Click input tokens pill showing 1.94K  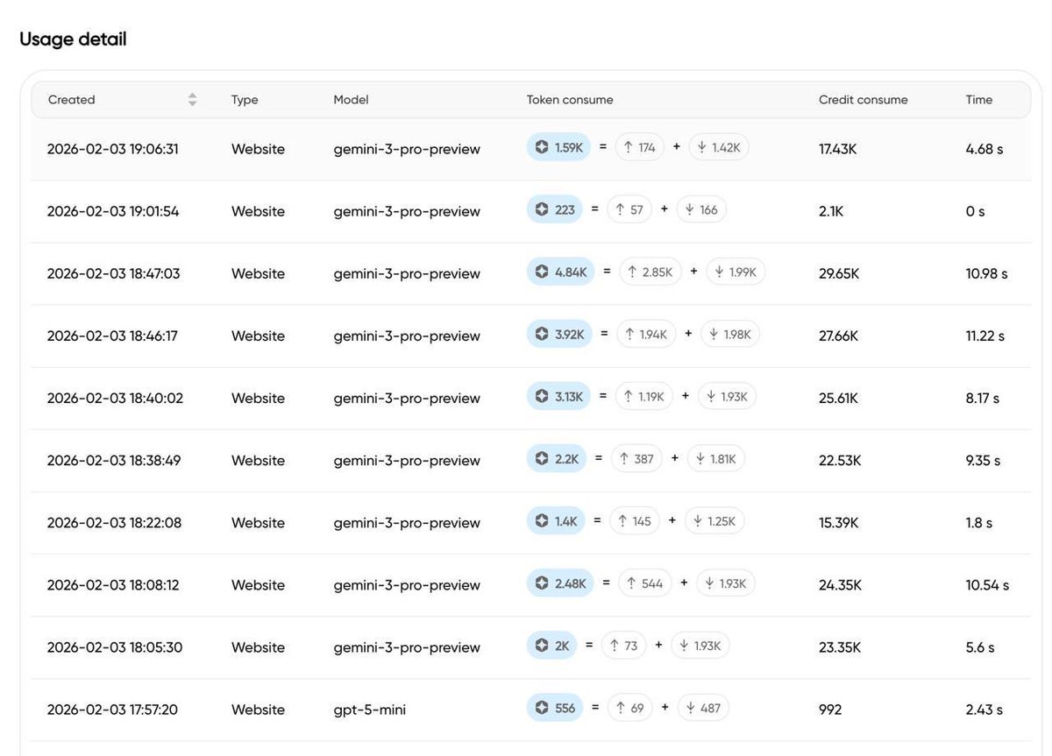647,334
